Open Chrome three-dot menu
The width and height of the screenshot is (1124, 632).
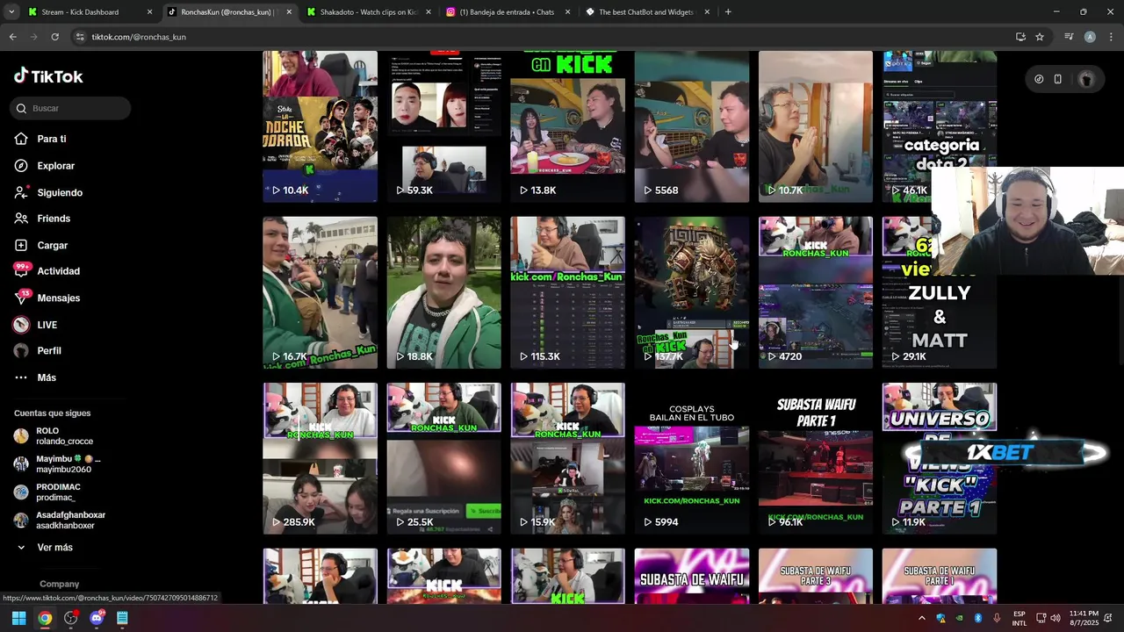tap(1110, 37)
